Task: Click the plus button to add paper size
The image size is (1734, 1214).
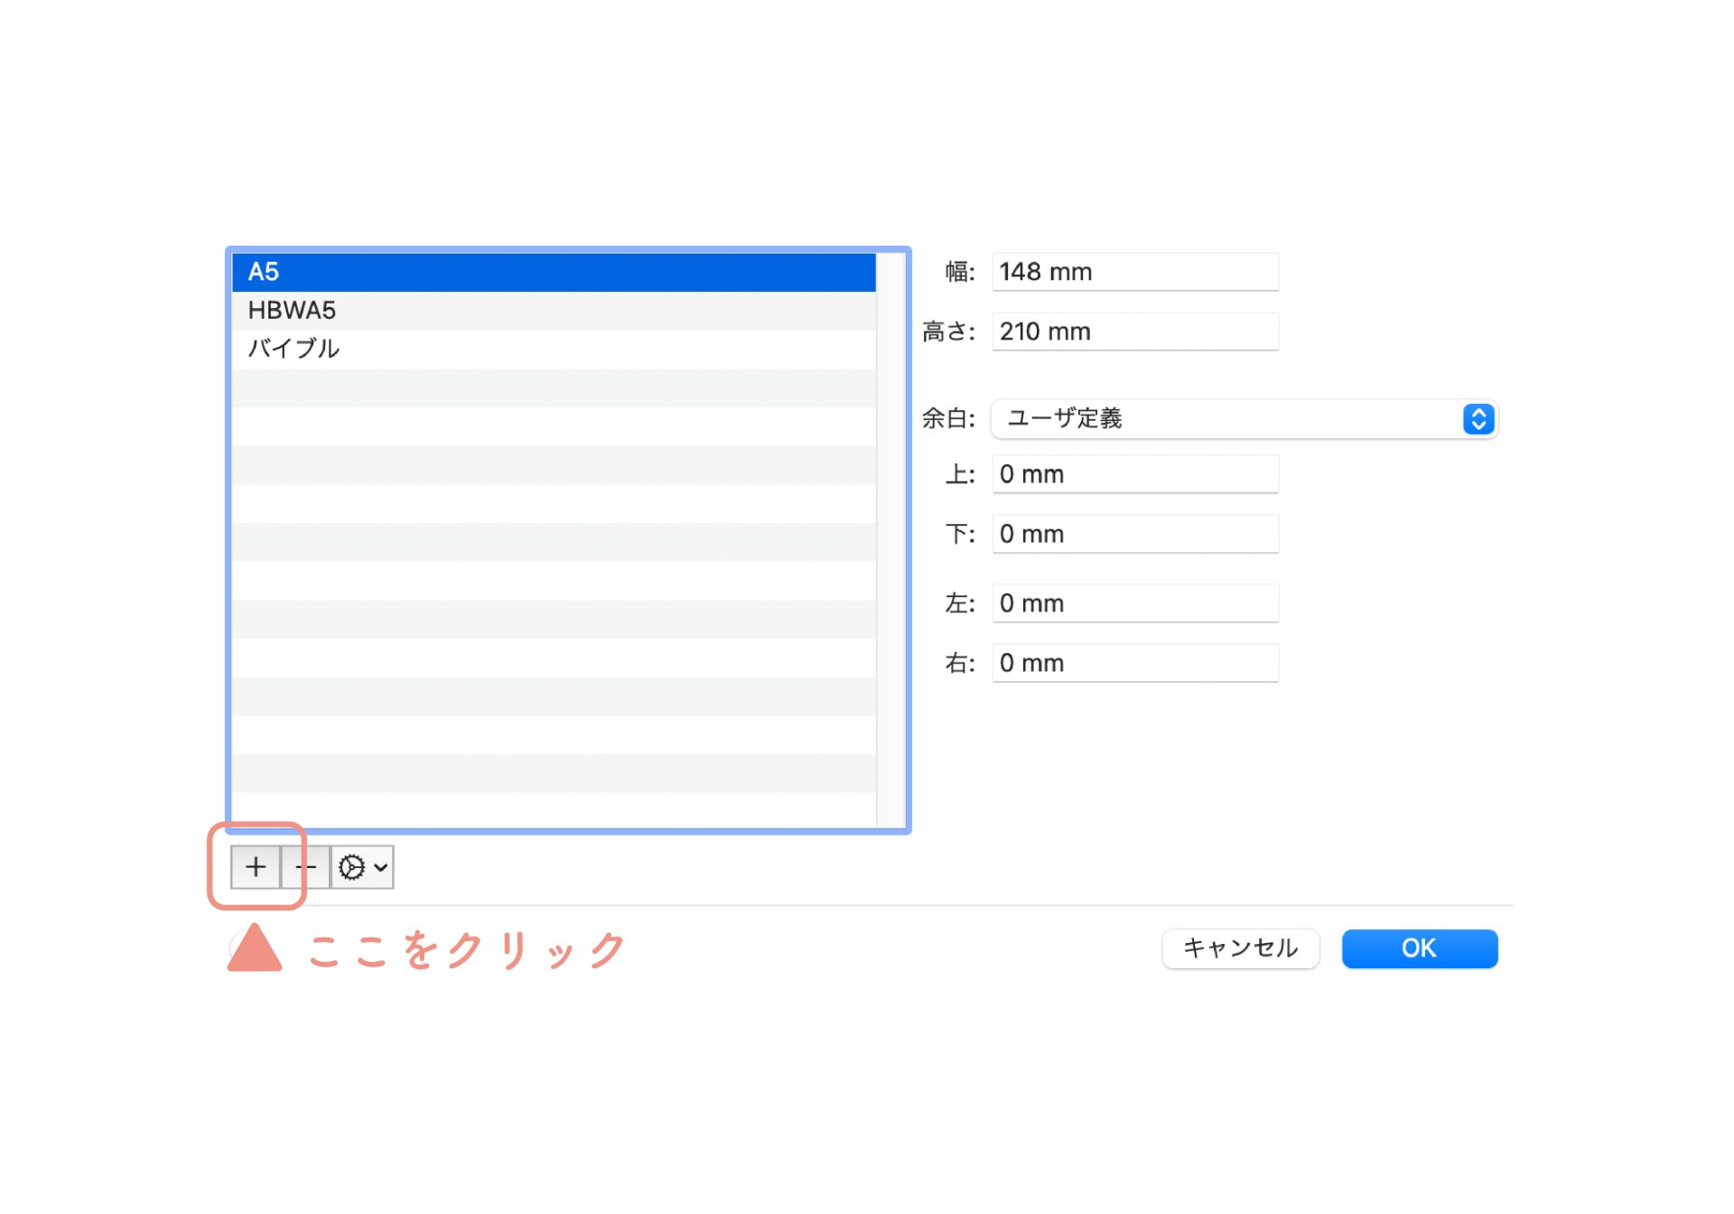Action: pos(256,867)
